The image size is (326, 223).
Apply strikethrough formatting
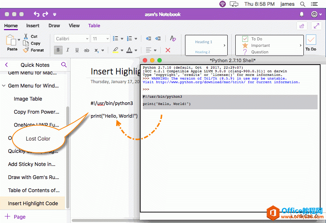86,50
